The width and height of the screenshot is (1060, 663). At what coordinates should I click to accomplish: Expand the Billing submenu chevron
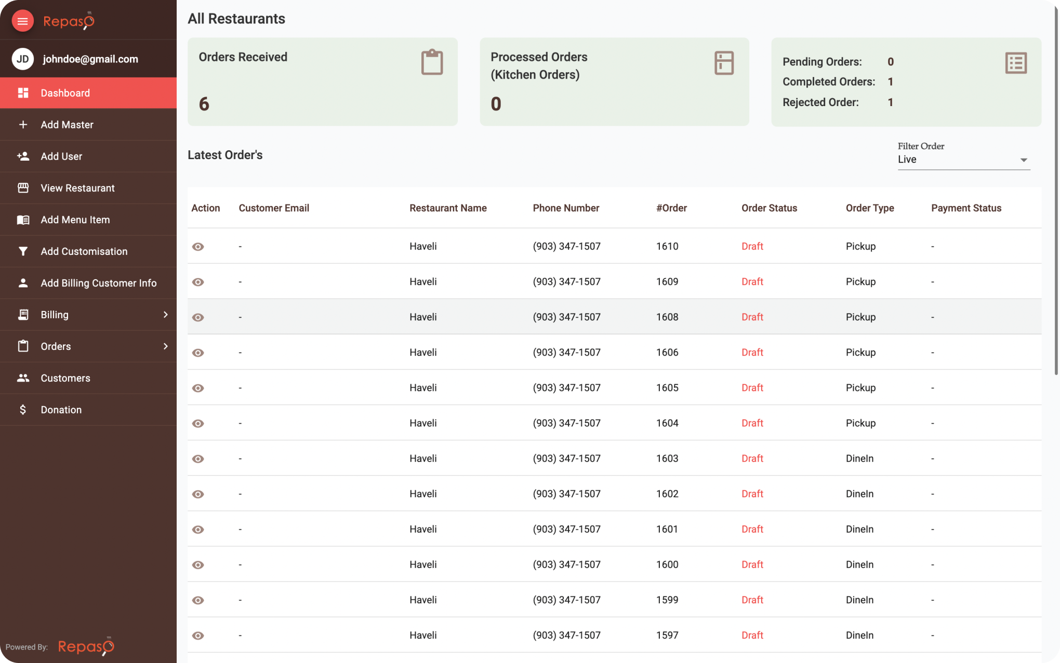165,315
